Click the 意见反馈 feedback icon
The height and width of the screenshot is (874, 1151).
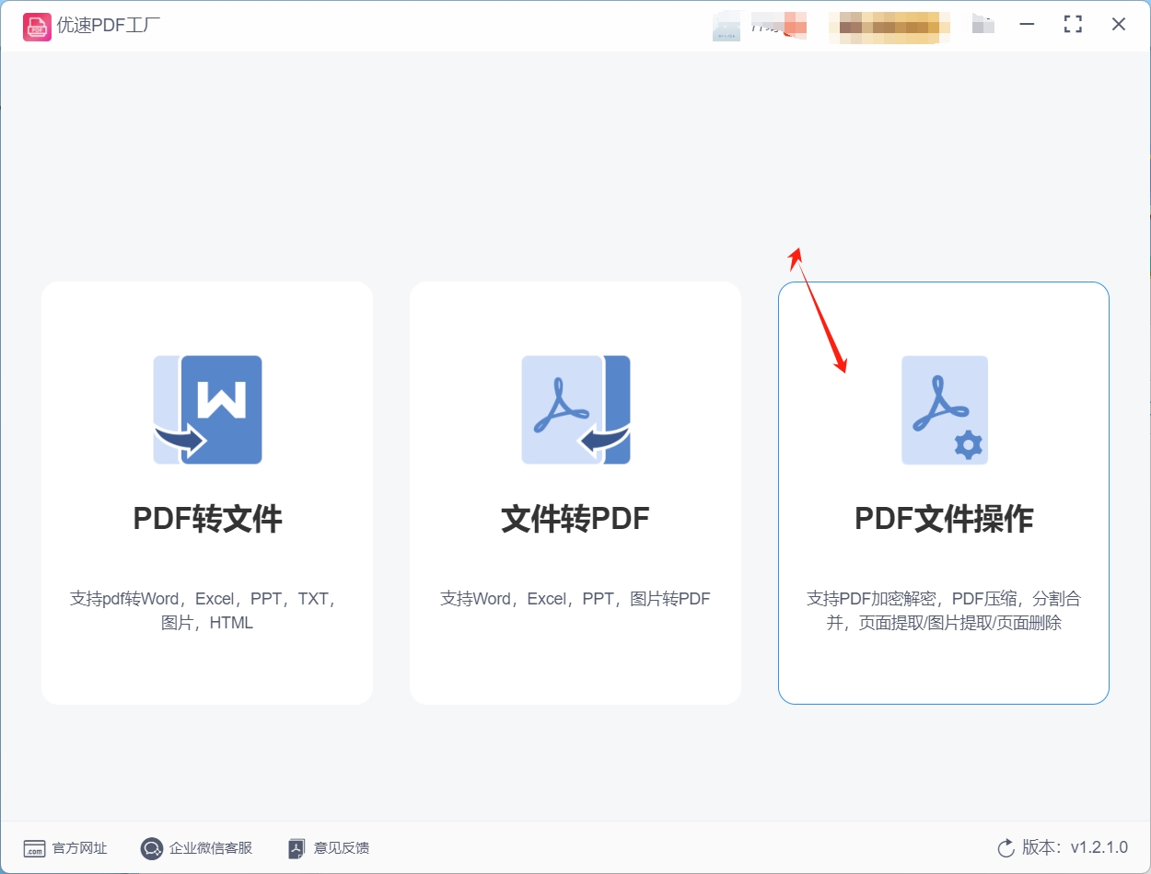point(296,848)
